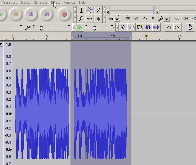Click the Stop transport button
This screenshot has width=196, height=165.
tap(16, 14)
